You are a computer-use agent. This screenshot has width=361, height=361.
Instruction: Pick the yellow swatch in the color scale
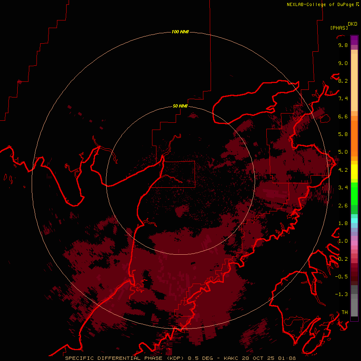coord(354,172)
